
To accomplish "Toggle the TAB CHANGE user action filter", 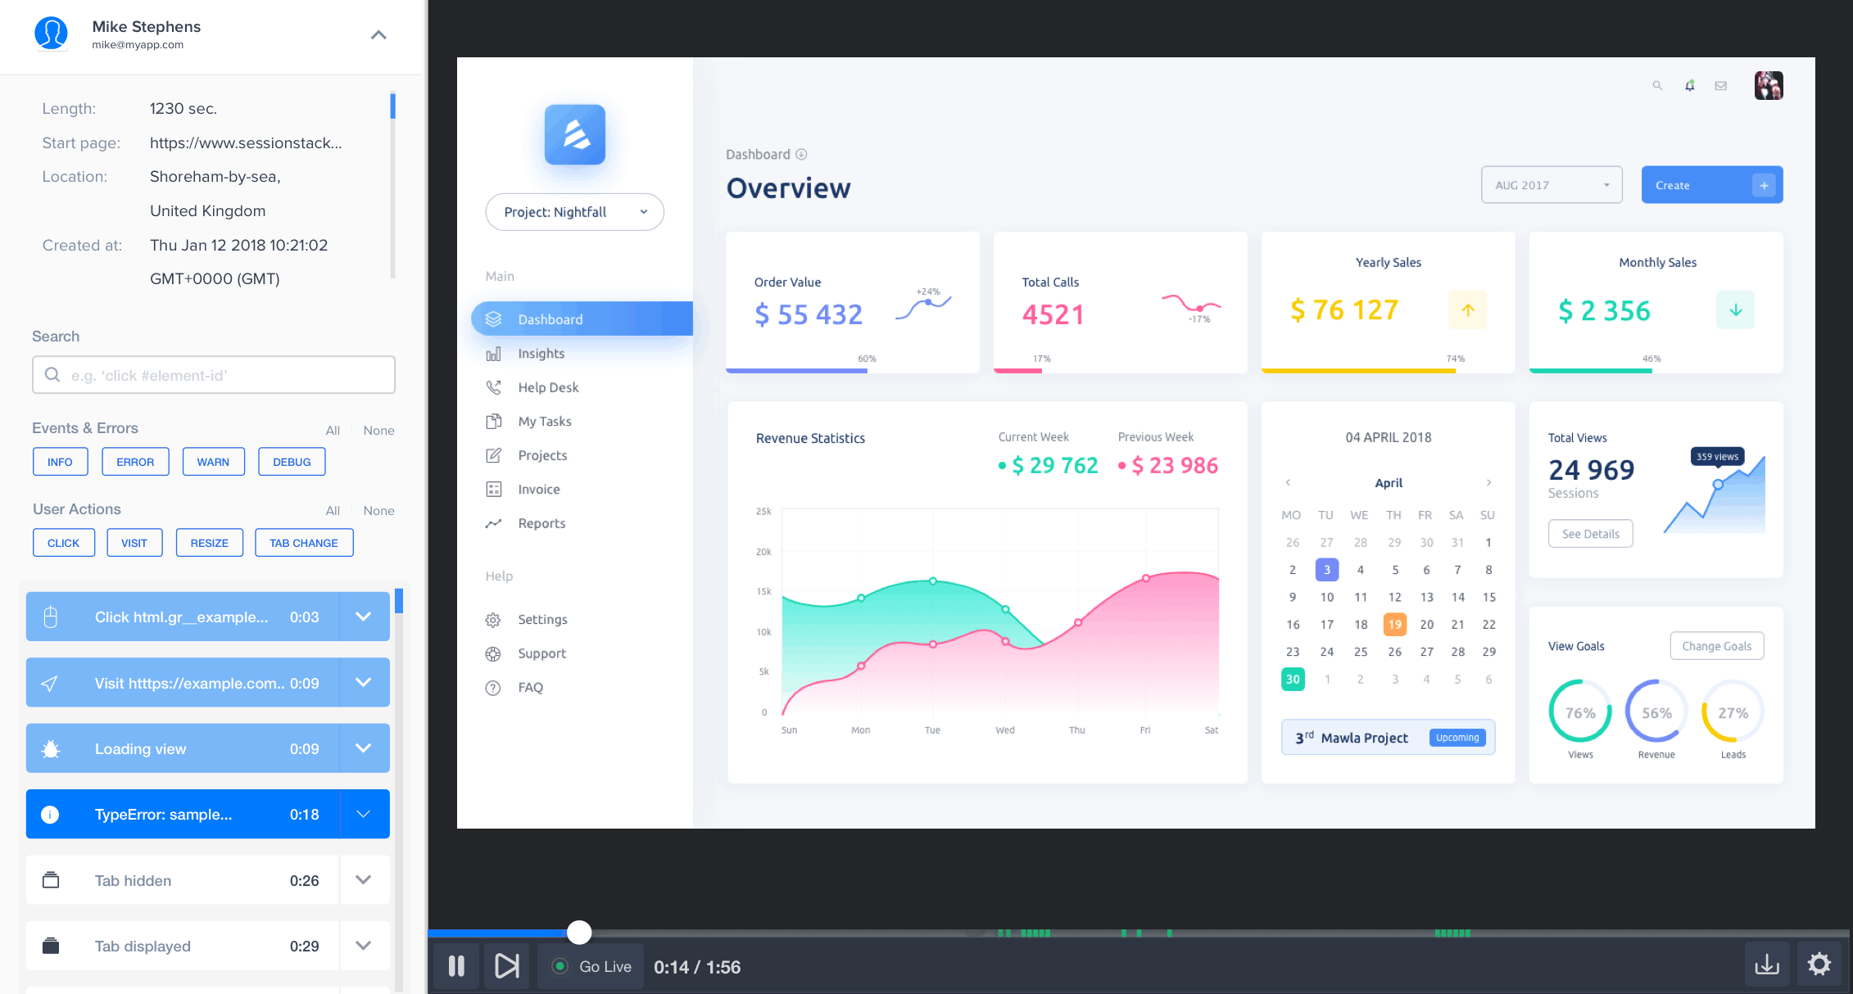I will 304,542.
